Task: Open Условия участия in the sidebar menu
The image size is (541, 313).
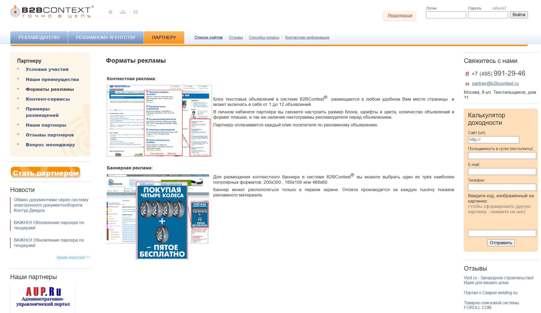Action: (x=47, y=69)
